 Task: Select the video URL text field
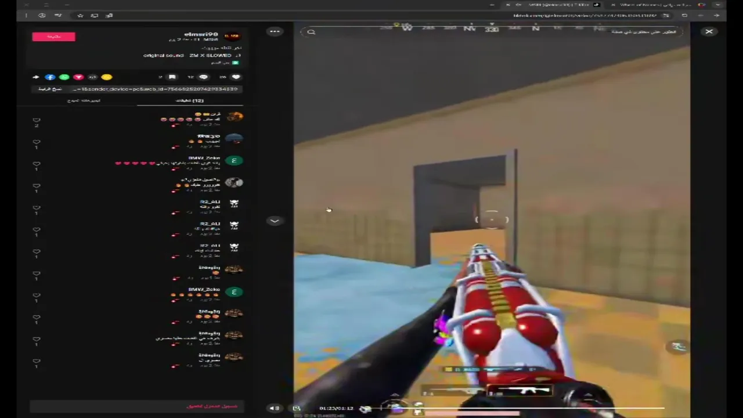156,89
